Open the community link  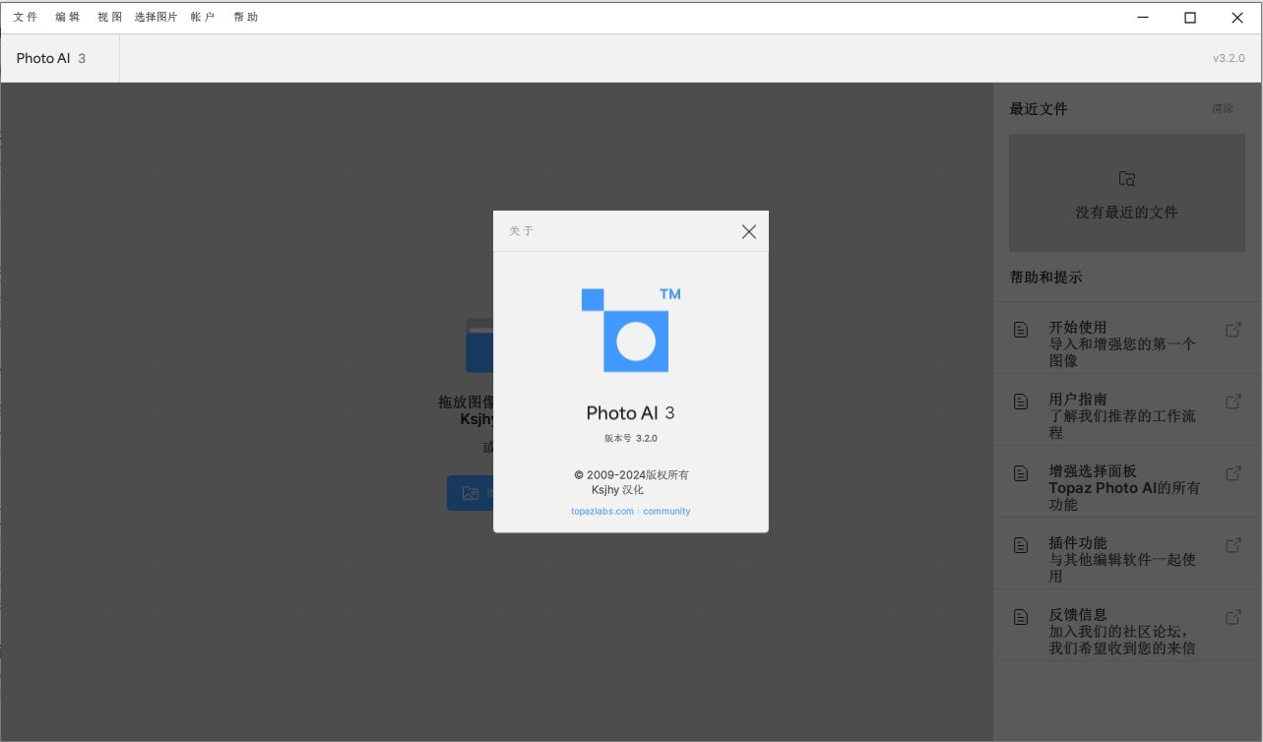pyautogui.click(x=666, y=512)
